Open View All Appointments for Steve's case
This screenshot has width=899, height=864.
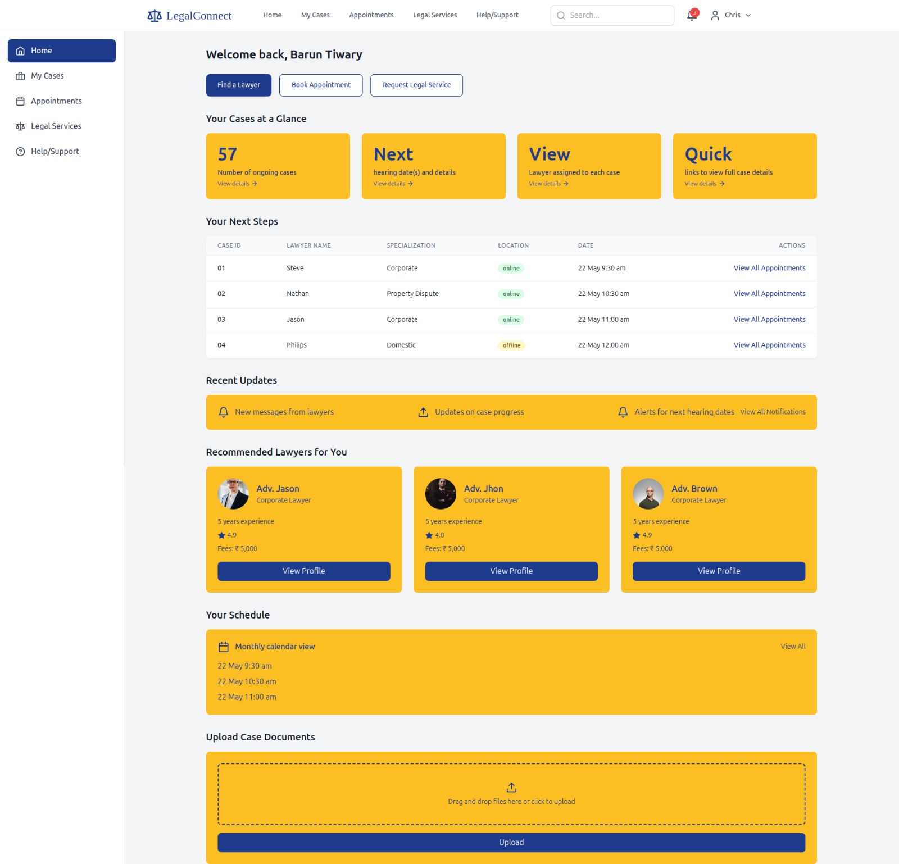[x=770, y=269]
